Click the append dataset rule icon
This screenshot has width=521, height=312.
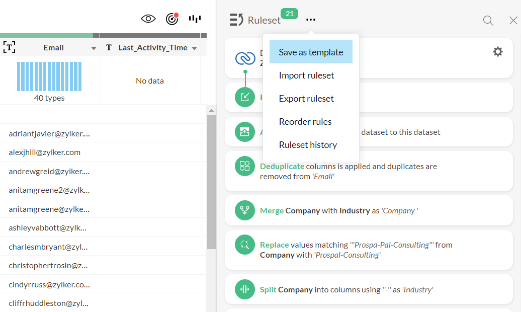245,132
